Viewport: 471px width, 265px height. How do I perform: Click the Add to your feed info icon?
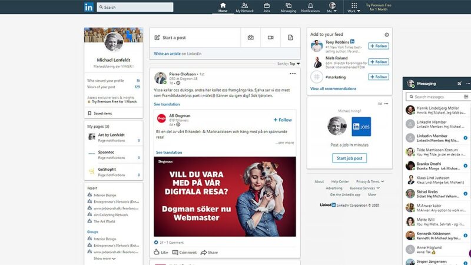[x=387, y=35]
